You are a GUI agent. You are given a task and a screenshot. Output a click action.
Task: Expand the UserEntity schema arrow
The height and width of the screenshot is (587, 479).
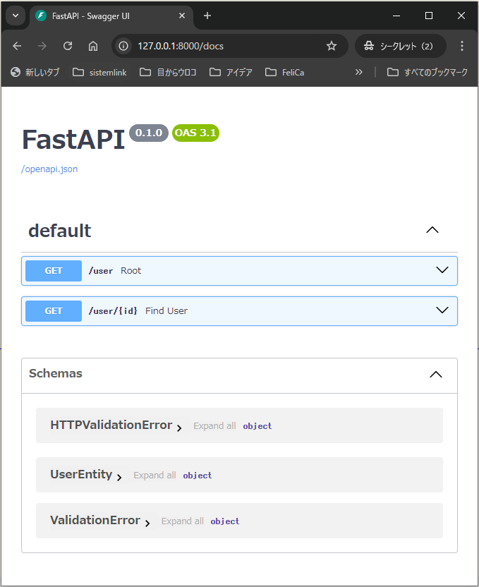click(x=119, y=476)
